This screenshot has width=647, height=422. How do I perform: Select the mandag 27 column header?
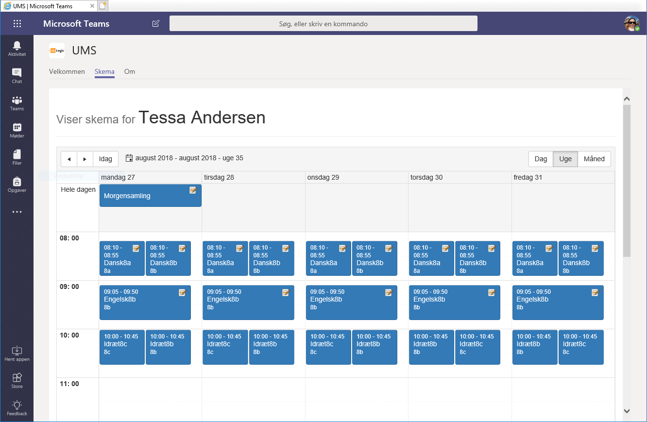(x=150, y=177)
